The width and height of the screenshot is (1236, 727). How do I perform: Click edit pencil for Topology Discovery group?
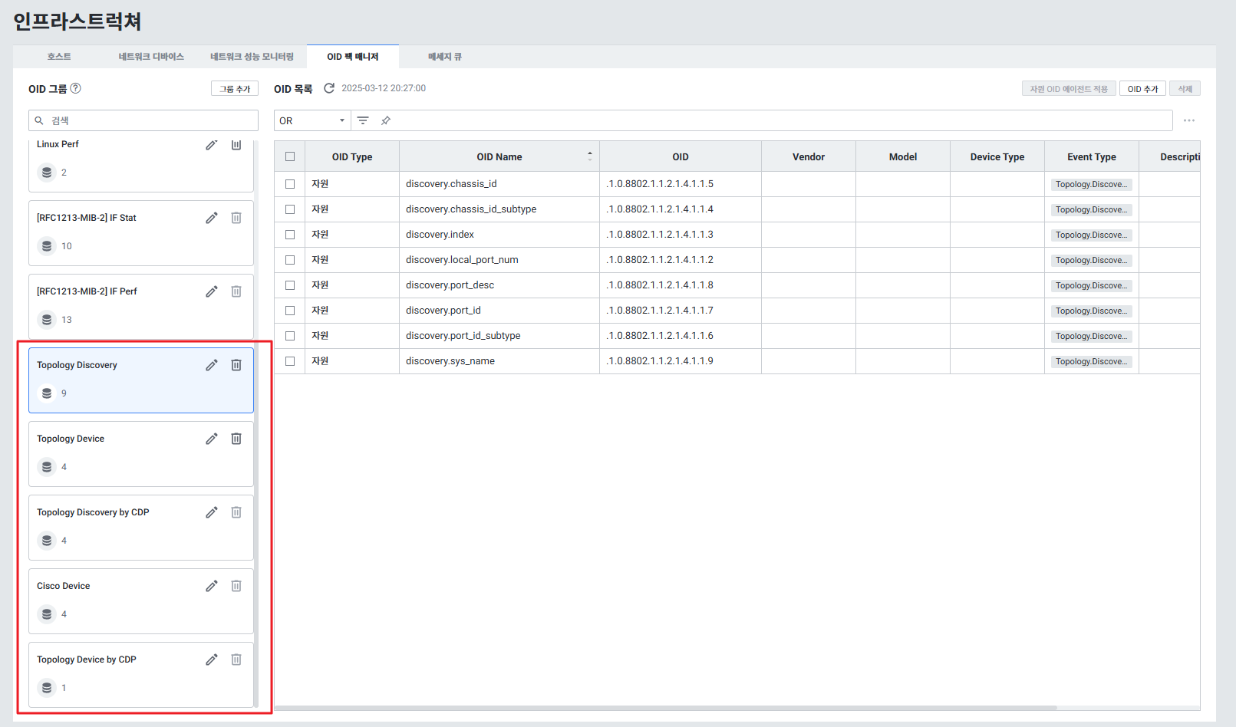(x=212, y=365)
